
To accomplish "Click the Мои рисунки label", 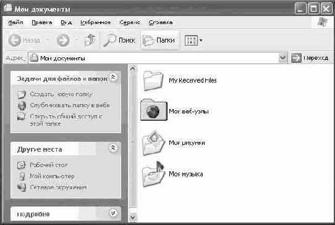I will (x=187, y=143).
